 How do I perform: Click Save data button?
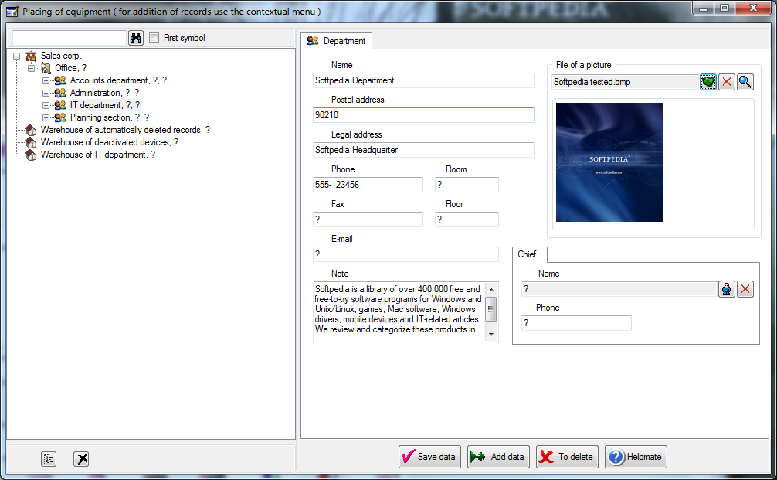tap(429, 457)
